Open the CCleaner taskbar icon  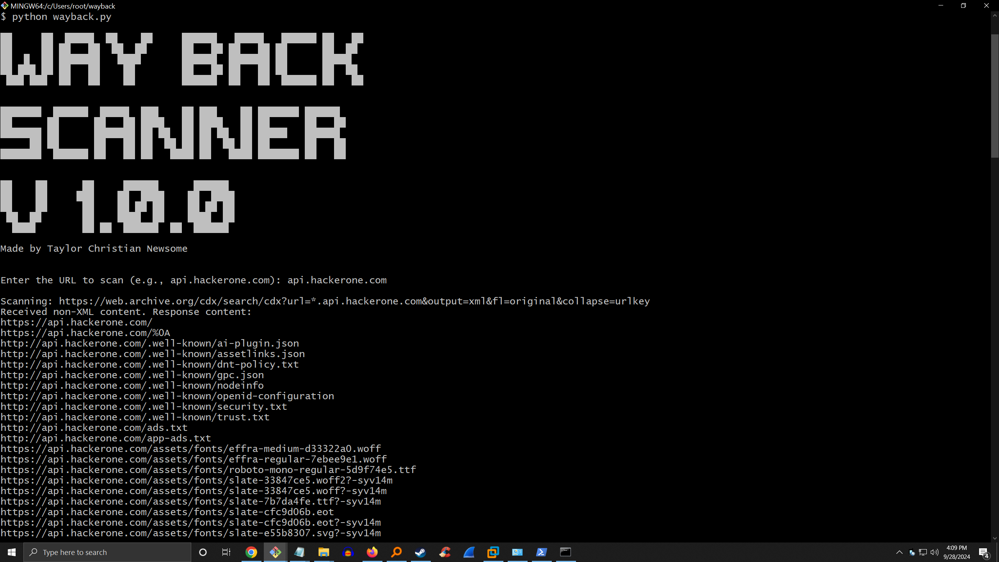444,552
